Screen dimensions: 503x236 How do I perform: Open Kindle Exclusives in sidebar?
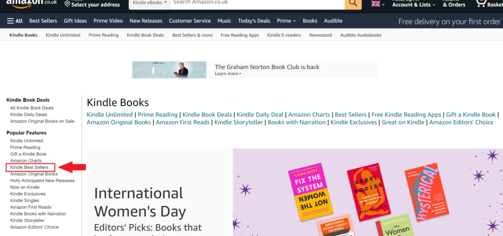point(28,194)
